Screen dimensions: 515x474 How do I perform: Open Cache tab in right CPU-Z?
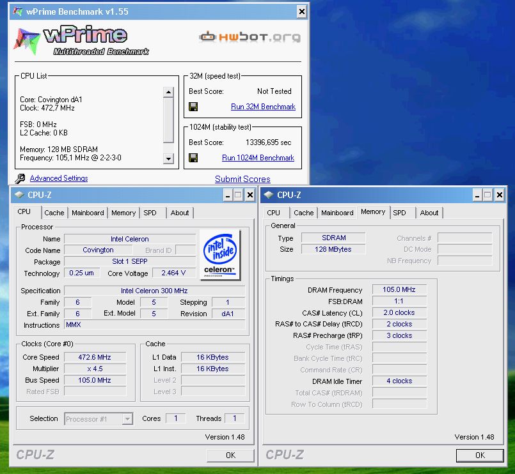pos(304,213)
